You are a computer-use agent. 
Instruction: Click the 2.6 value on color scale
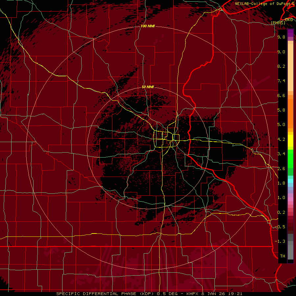click(281, 169)
